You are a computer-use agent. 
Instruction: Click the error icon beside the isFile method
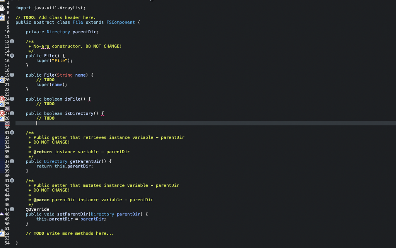point(2,99)
